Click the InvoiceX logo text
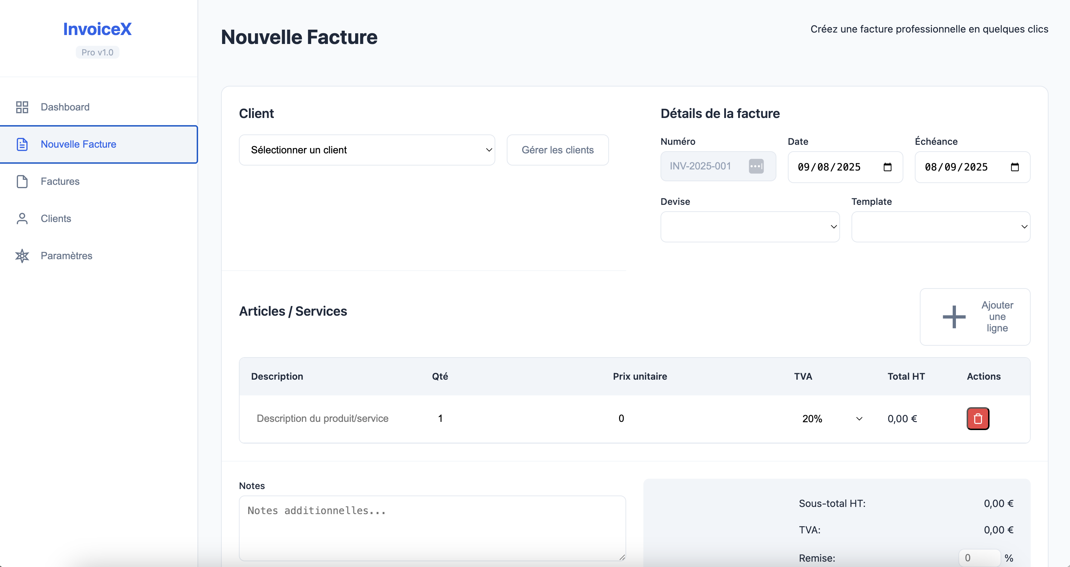Viewport: 1070px width, 567px height. click(97, 29)
